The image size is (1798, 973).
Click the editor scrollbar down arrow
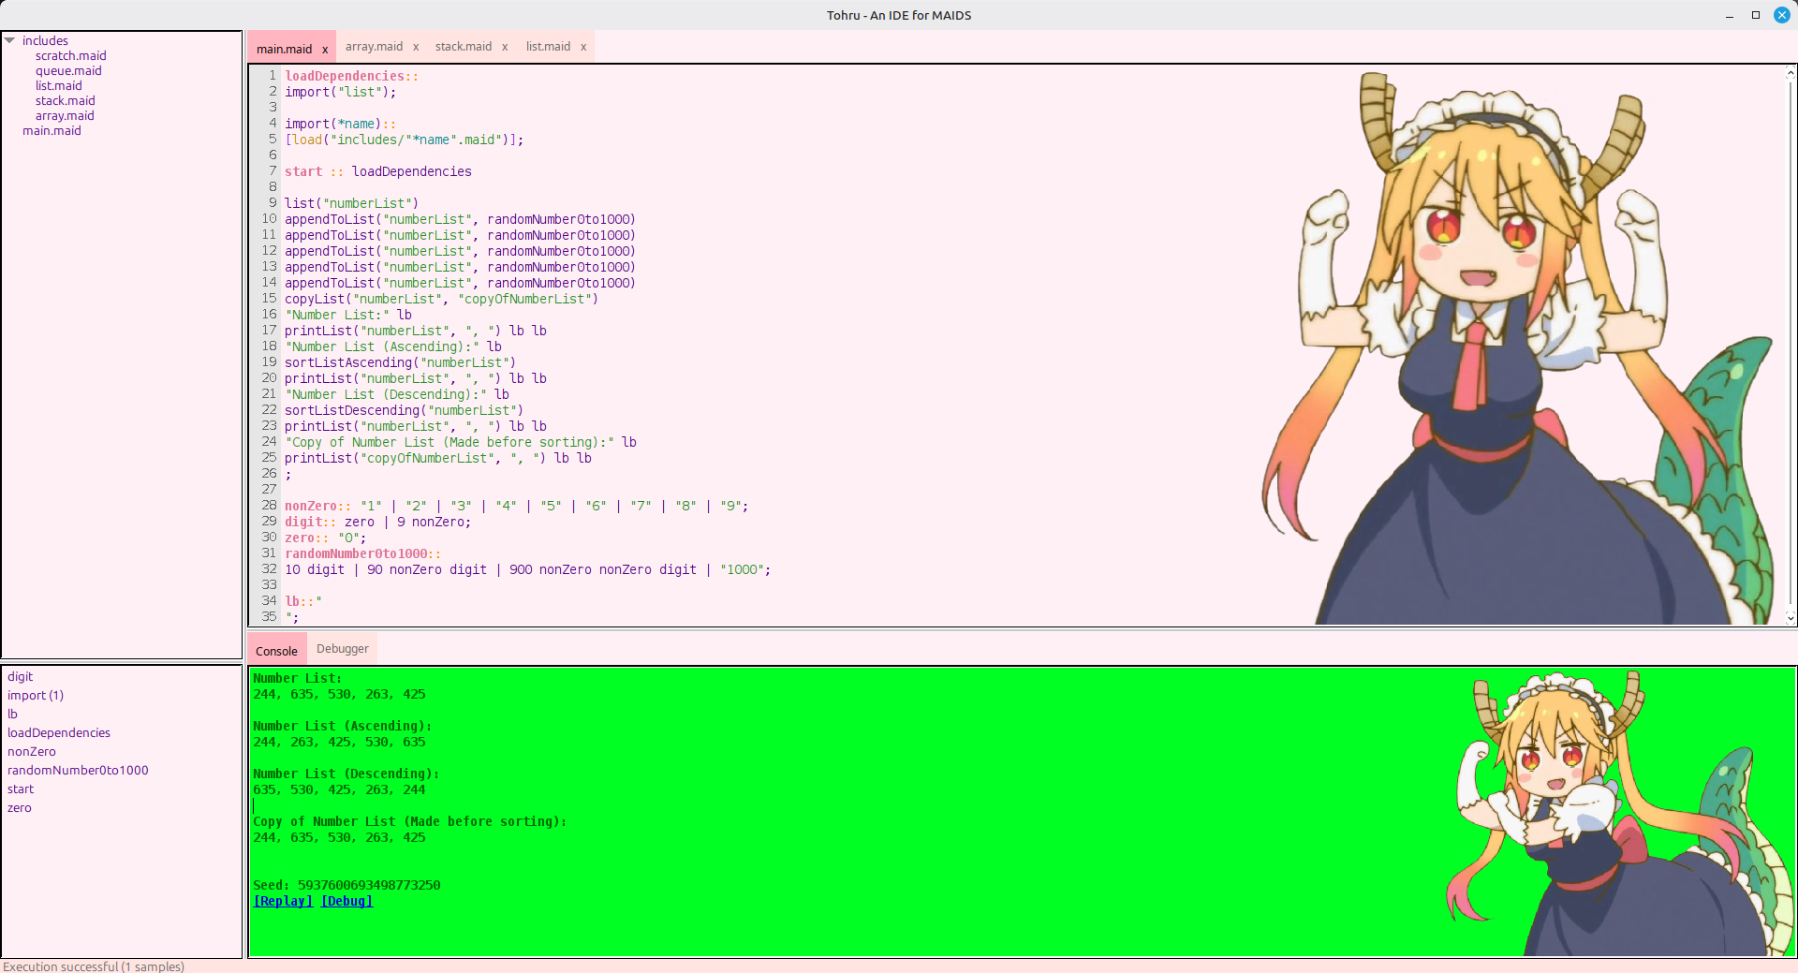click(1791, 617)
